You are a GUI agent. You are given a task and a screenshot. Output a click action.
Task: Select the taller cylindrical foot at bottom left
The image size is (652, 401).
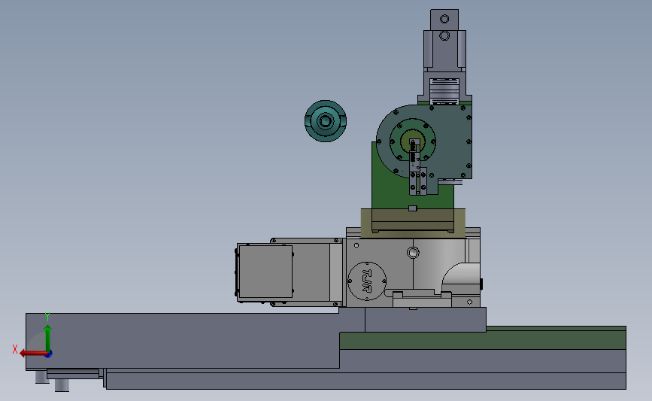[62, 384]
